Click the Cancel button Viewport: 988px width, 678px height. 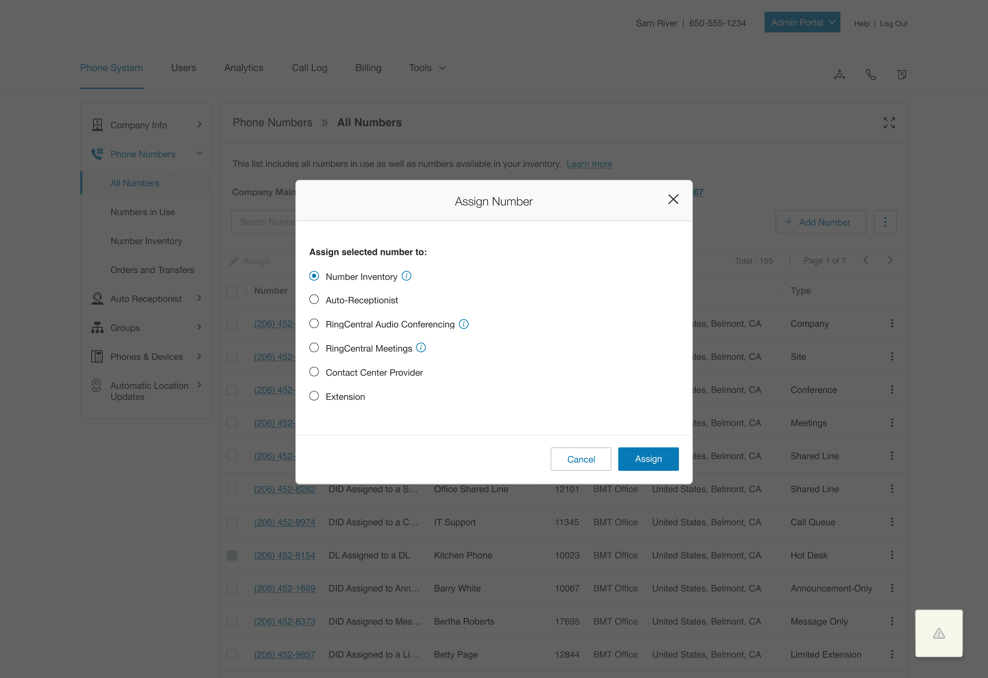coord(581,459)
